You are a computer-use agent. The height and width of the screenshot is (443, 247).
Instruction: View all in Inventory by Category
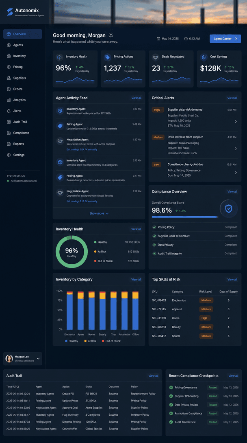[x=136, y=279]
